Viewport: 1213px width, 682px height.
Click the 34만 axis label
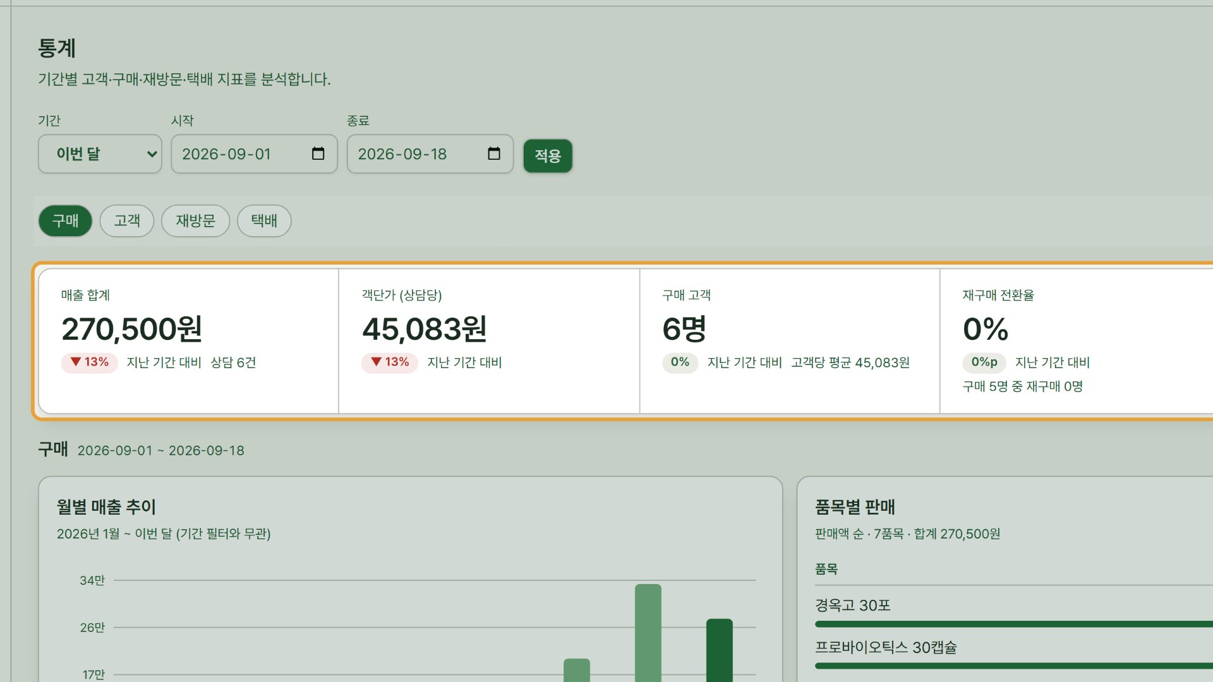pos(92,580)
